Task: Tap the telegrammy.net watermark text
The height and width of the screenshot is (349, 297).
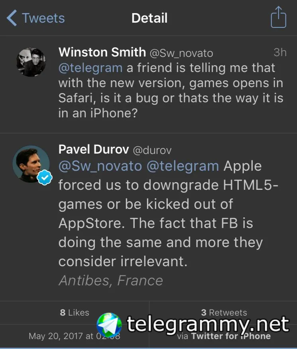Action: click(208, 324)
